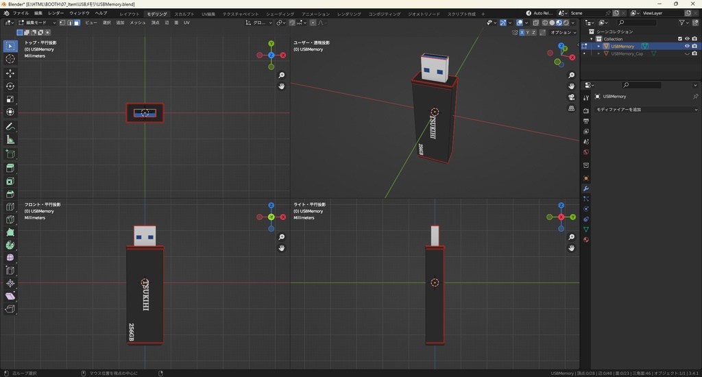The height and width of the screenshot is (377, 702).
Task: Select the Annotate pencil tool
Action: 10,127
